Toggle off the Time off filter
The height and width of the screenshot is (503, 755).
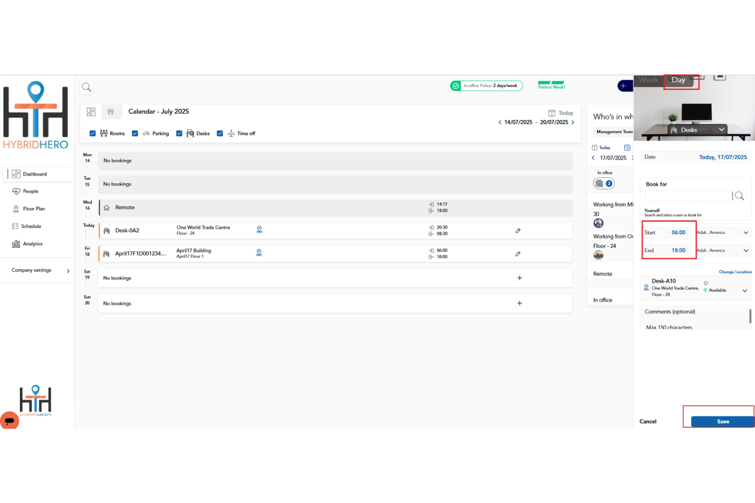click(220, 133)
